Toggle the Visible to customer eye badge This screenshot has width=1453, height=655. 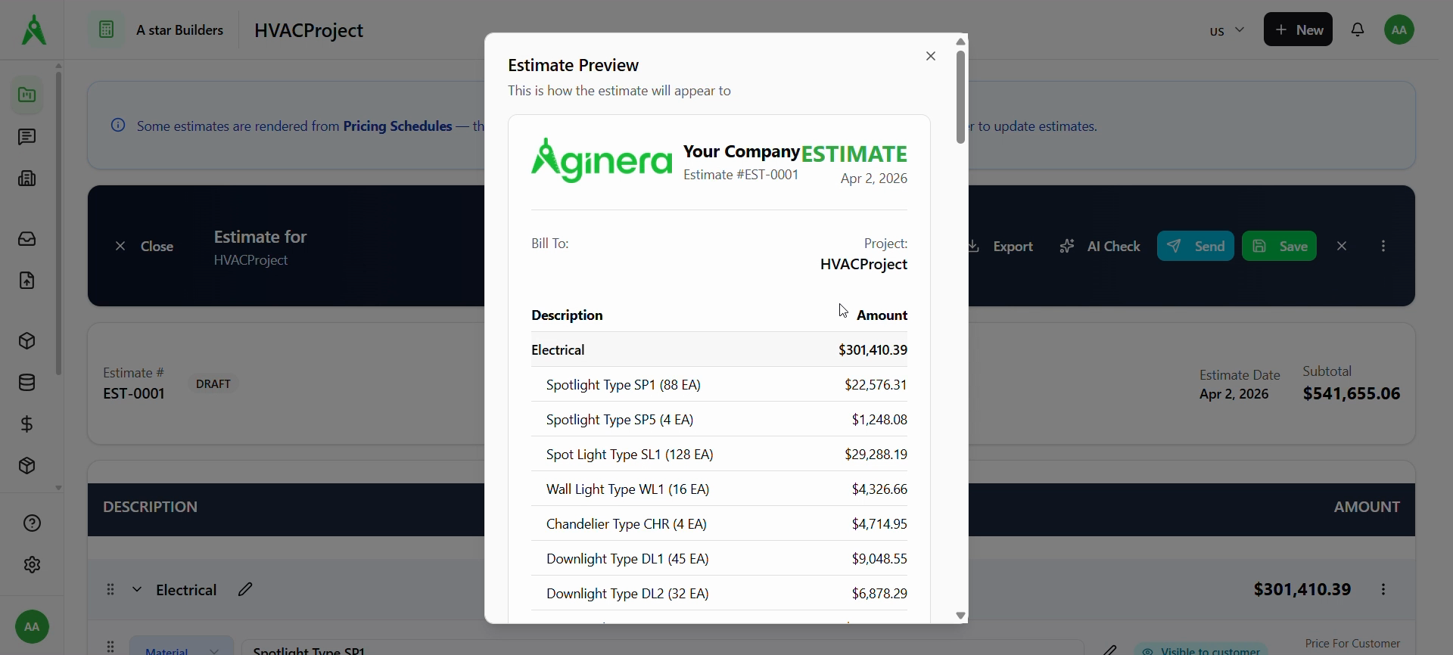click(1200, 649)
